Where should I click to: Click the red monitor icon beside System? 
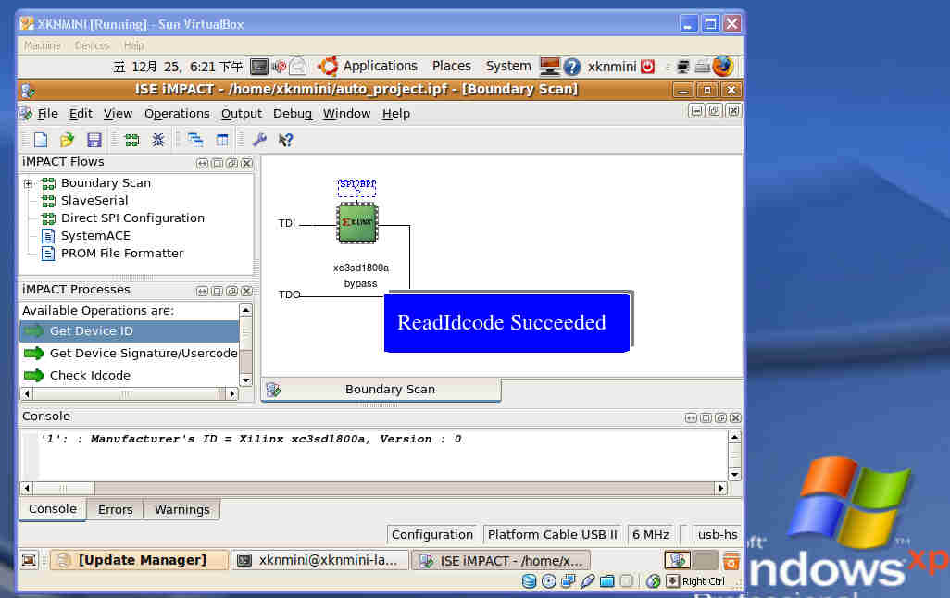coord(550,66)
